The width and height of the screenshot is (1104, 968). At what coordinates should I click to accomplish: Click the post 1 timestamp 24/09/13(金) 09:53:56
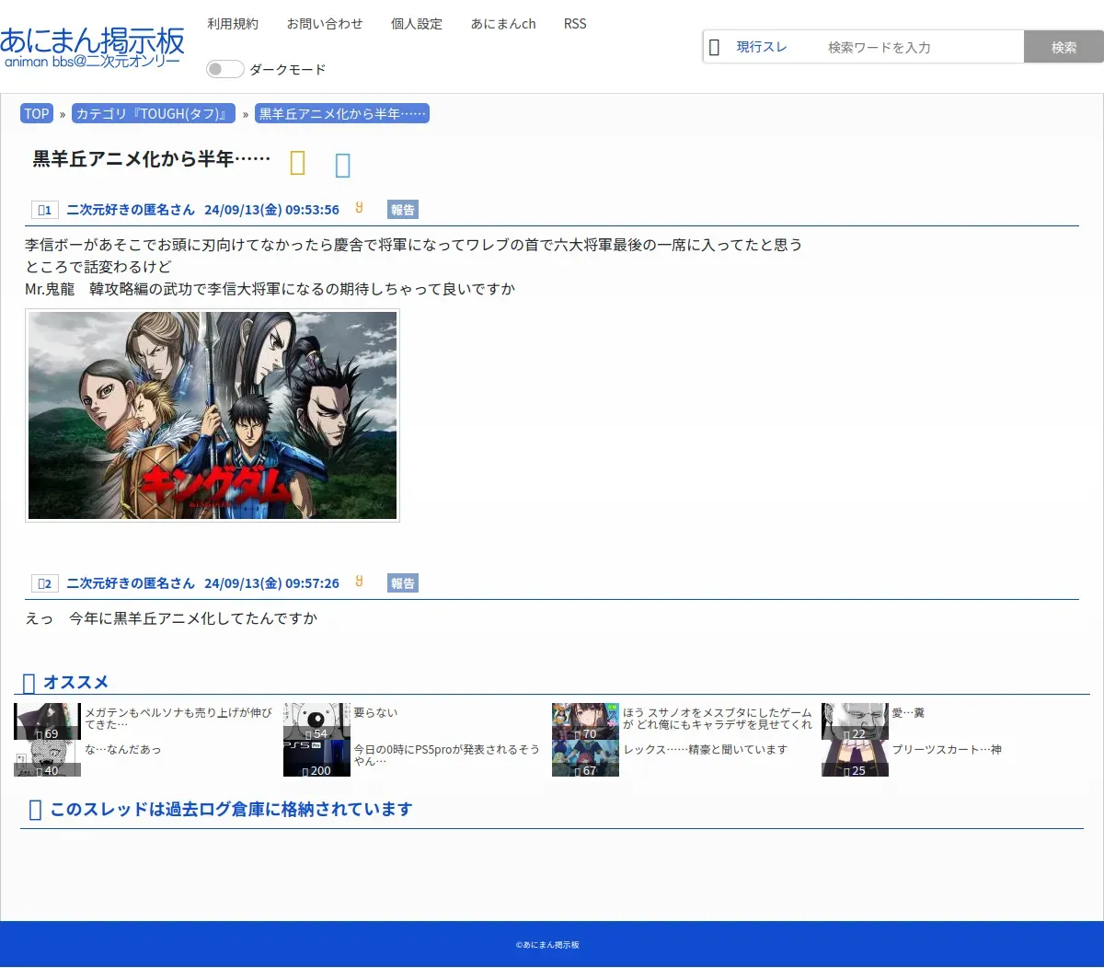271,210
